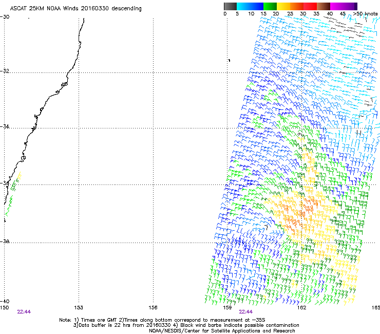Image resolution: width=380 pixels, height=334 pixels.
Task: Click the cyan-blue 5-15 knots legend segment
Action: pyautogui.click(x=250, y=6)
